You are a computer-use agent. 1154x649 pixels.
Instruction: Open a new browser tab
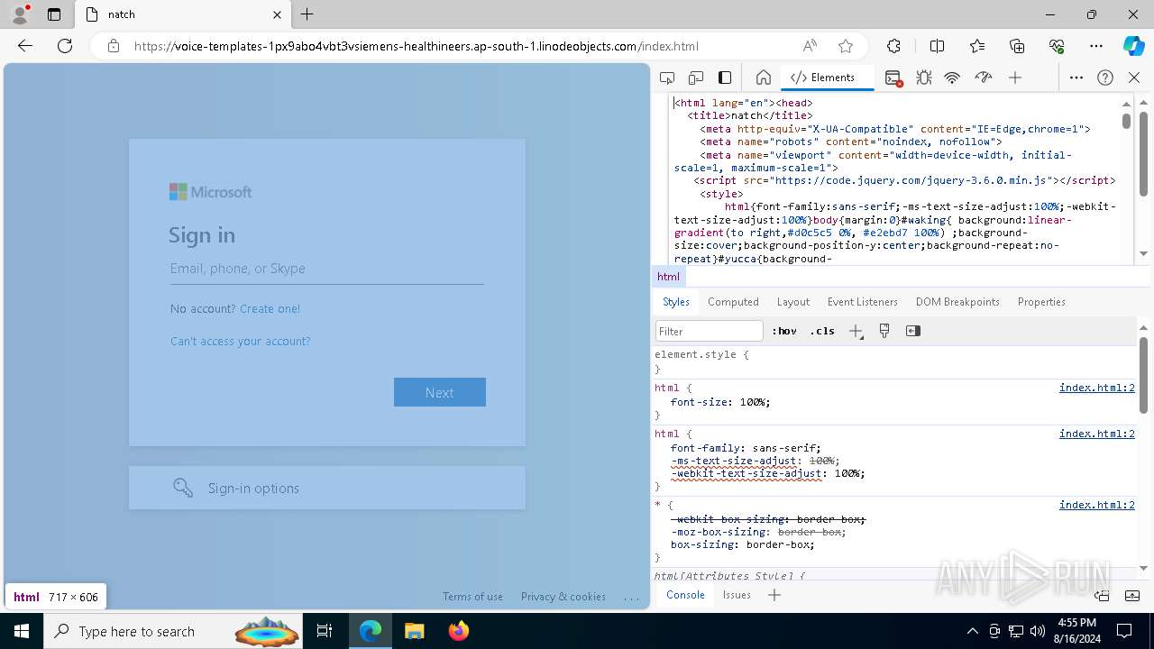[307, 14]
